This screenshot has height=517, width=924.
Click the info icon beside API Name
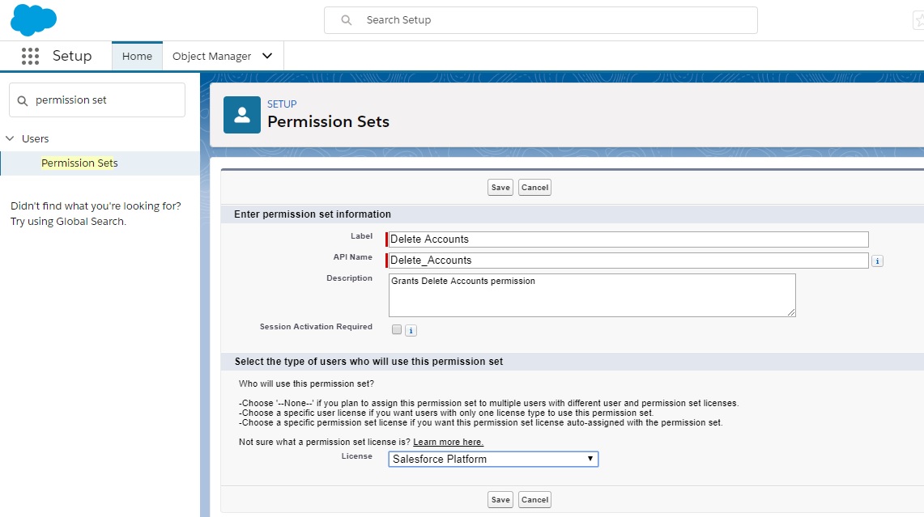[x=877, y=261]
